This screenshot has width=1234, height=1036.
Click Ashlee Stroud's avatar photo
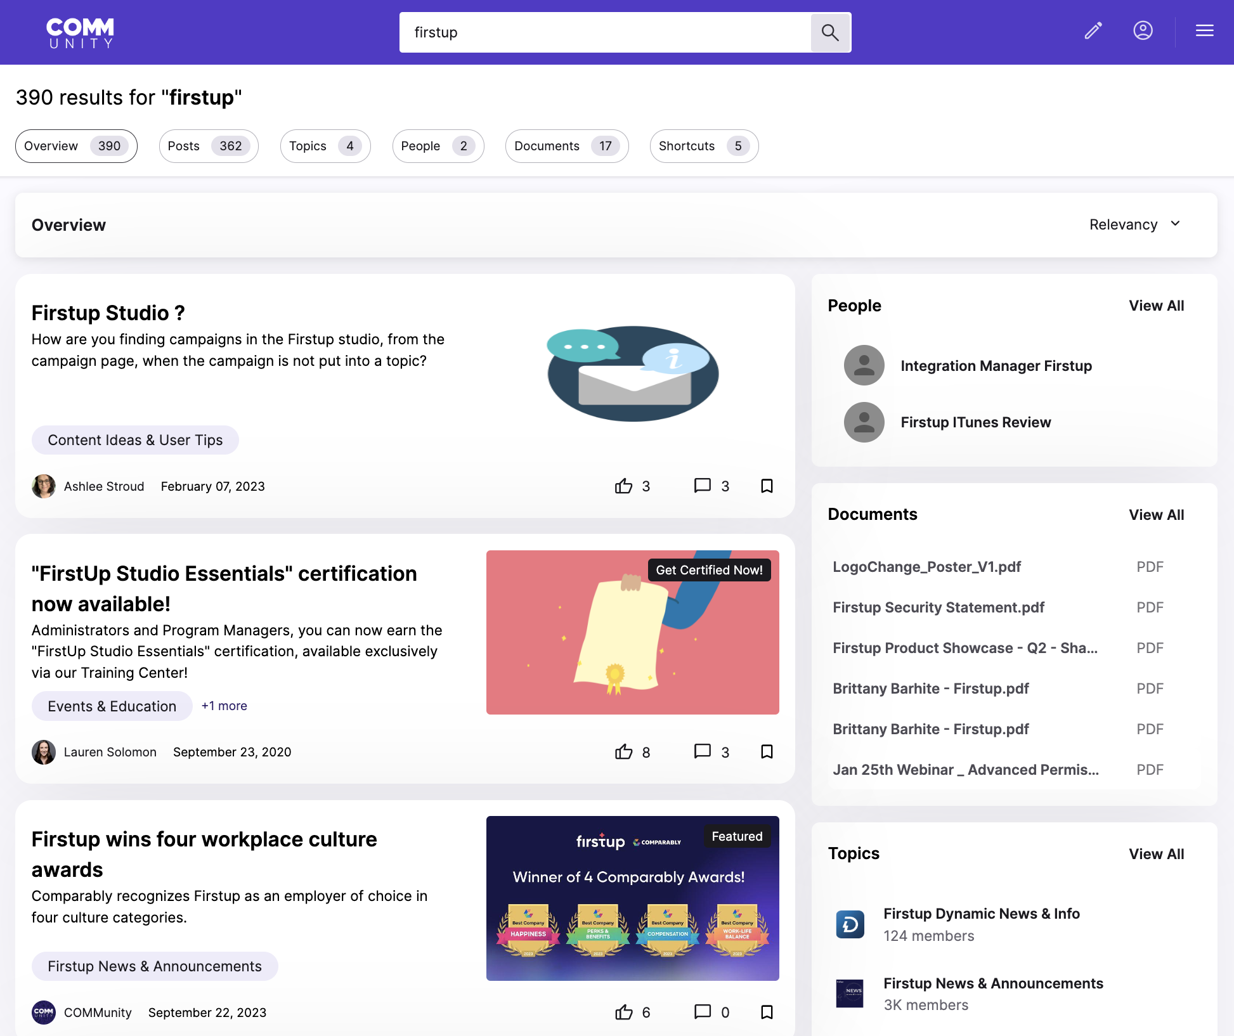44,486
